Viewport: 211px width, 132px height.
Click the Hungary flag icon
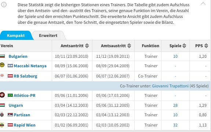tap(2, 105)
